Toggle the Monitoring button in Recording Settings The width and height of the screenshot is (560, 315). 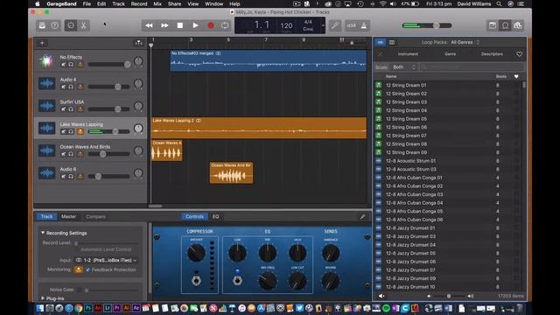(78, 269)
